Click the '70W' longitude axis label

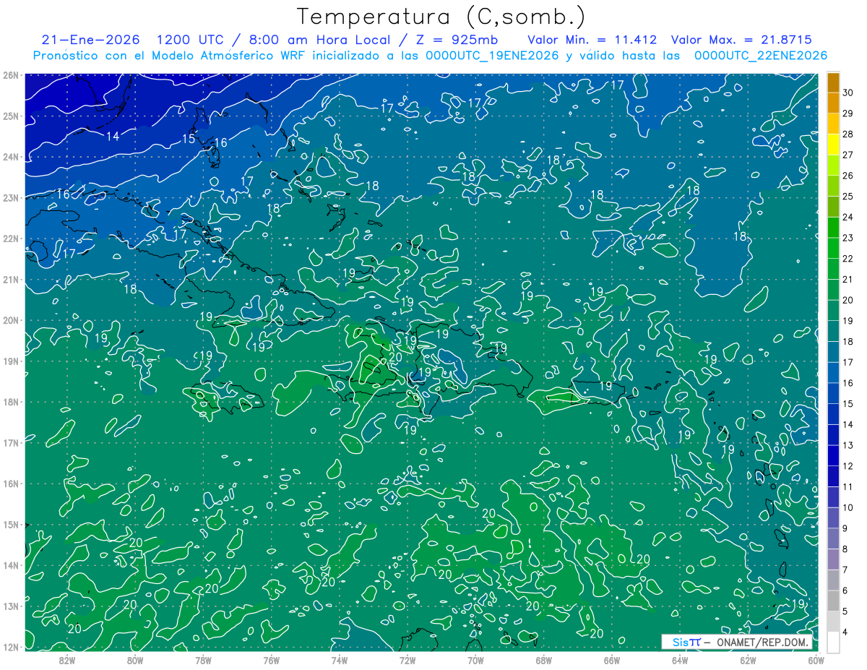coord(475,660)
